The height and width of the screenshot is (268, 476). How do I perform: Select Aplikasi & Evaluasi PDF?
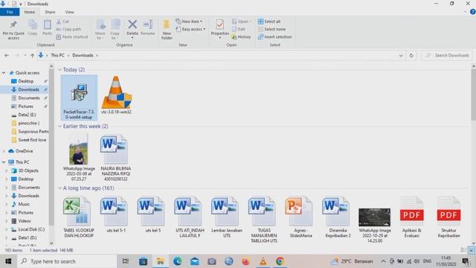tap(411, 217)
